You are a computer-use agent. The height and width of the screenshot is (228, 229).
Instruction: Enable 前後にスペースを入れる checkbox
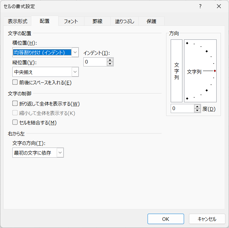point(15,82)
